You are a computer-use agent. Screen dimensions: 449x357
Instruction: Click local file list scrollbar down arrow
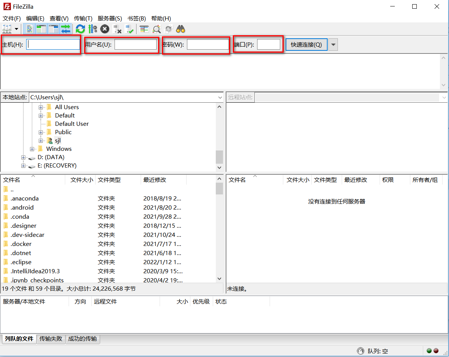(x=219, y=279)
